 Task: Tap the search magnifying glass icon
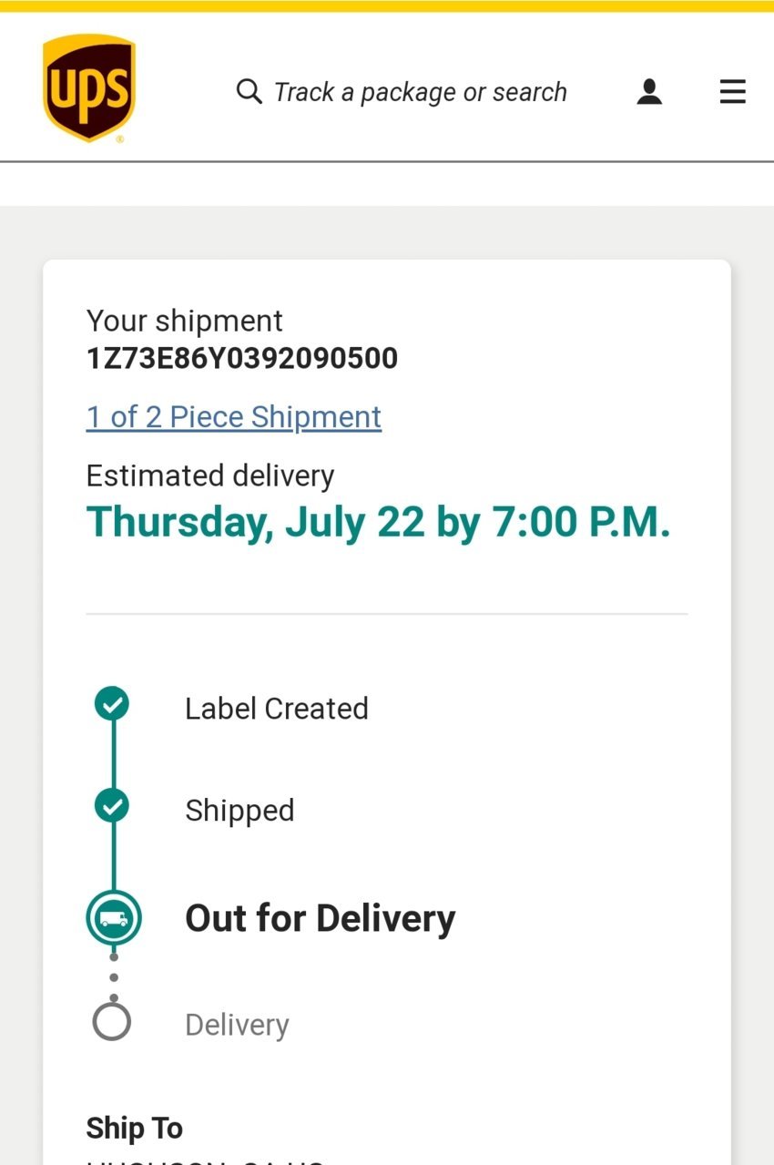pos(249,91)
